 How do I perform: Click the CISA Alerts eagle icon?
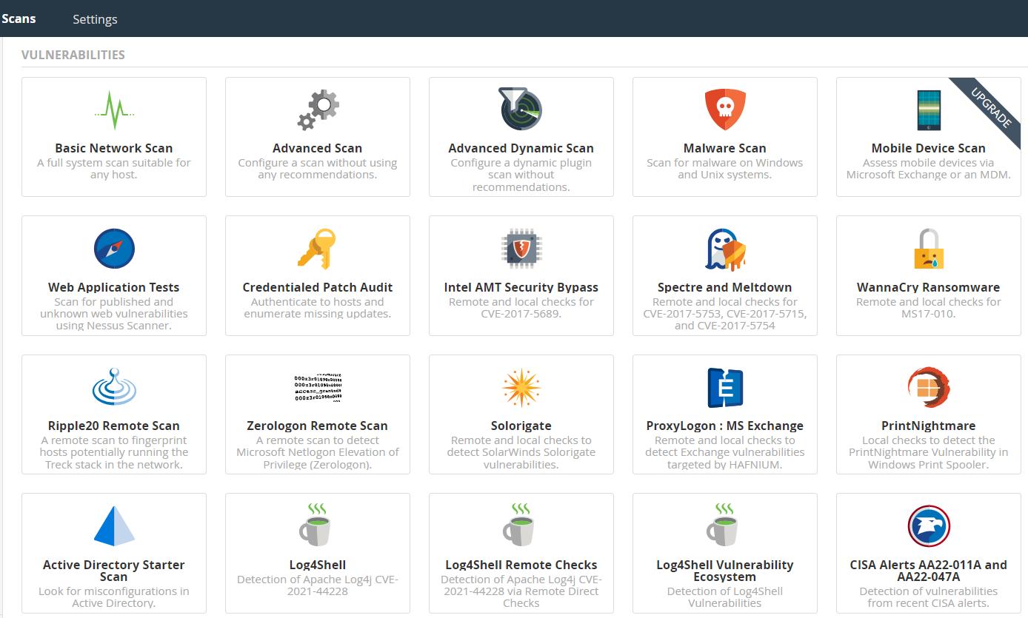(x=929, y=526)
